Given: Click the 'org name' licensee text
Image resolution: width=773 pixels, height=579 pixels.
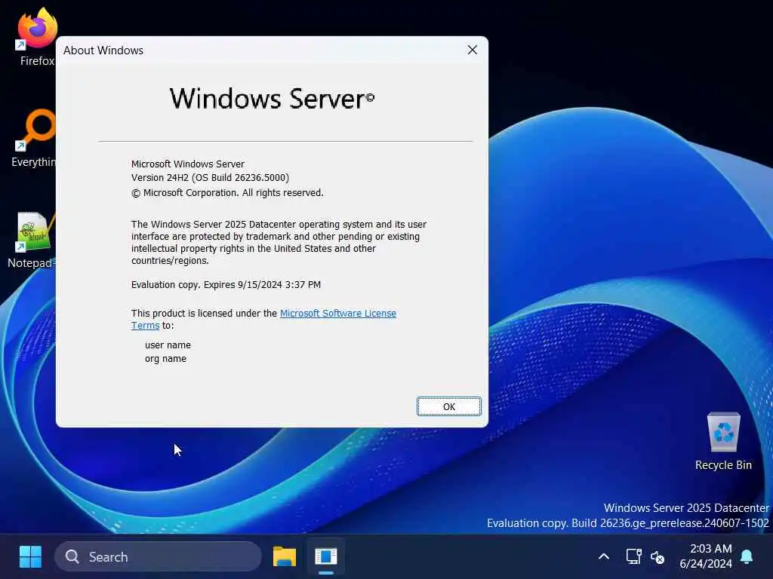Looking at the screenshot, I should click(x=165, y=359).
